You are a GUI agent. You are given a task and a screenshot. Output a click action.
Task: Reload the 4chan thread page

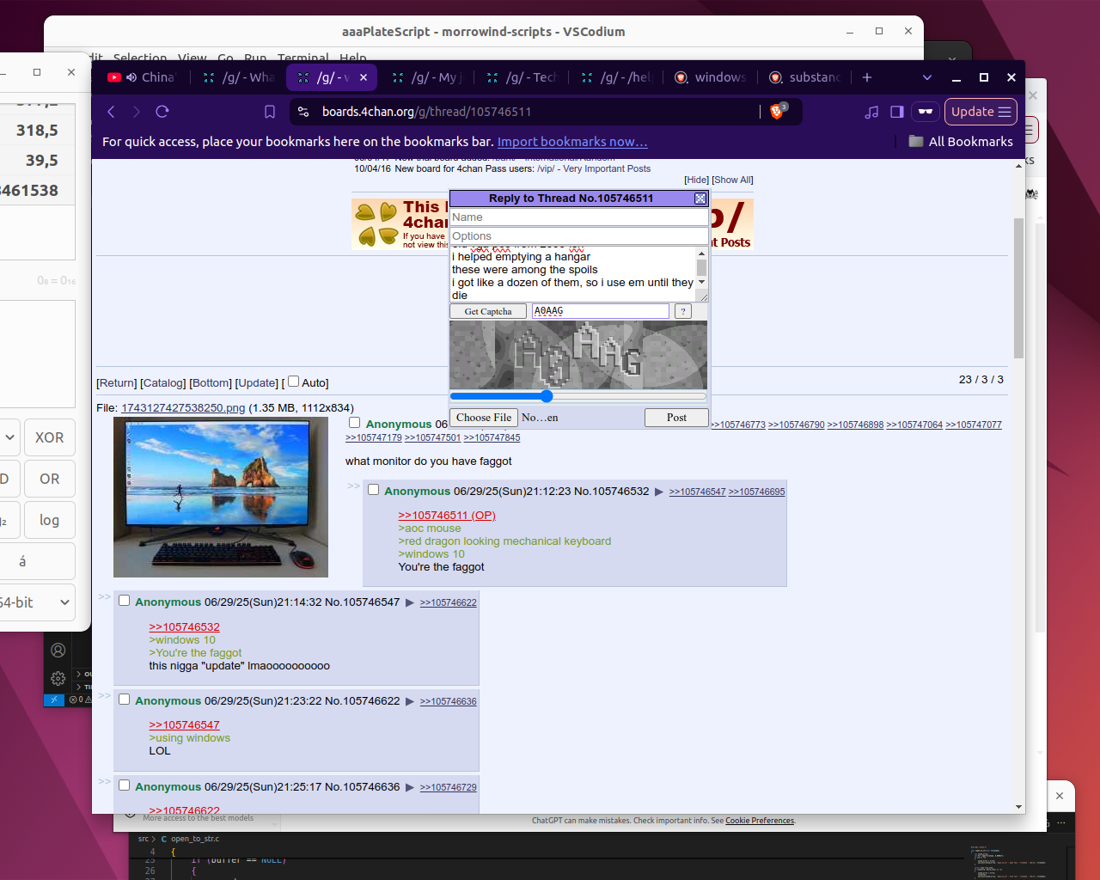point(162,112)
